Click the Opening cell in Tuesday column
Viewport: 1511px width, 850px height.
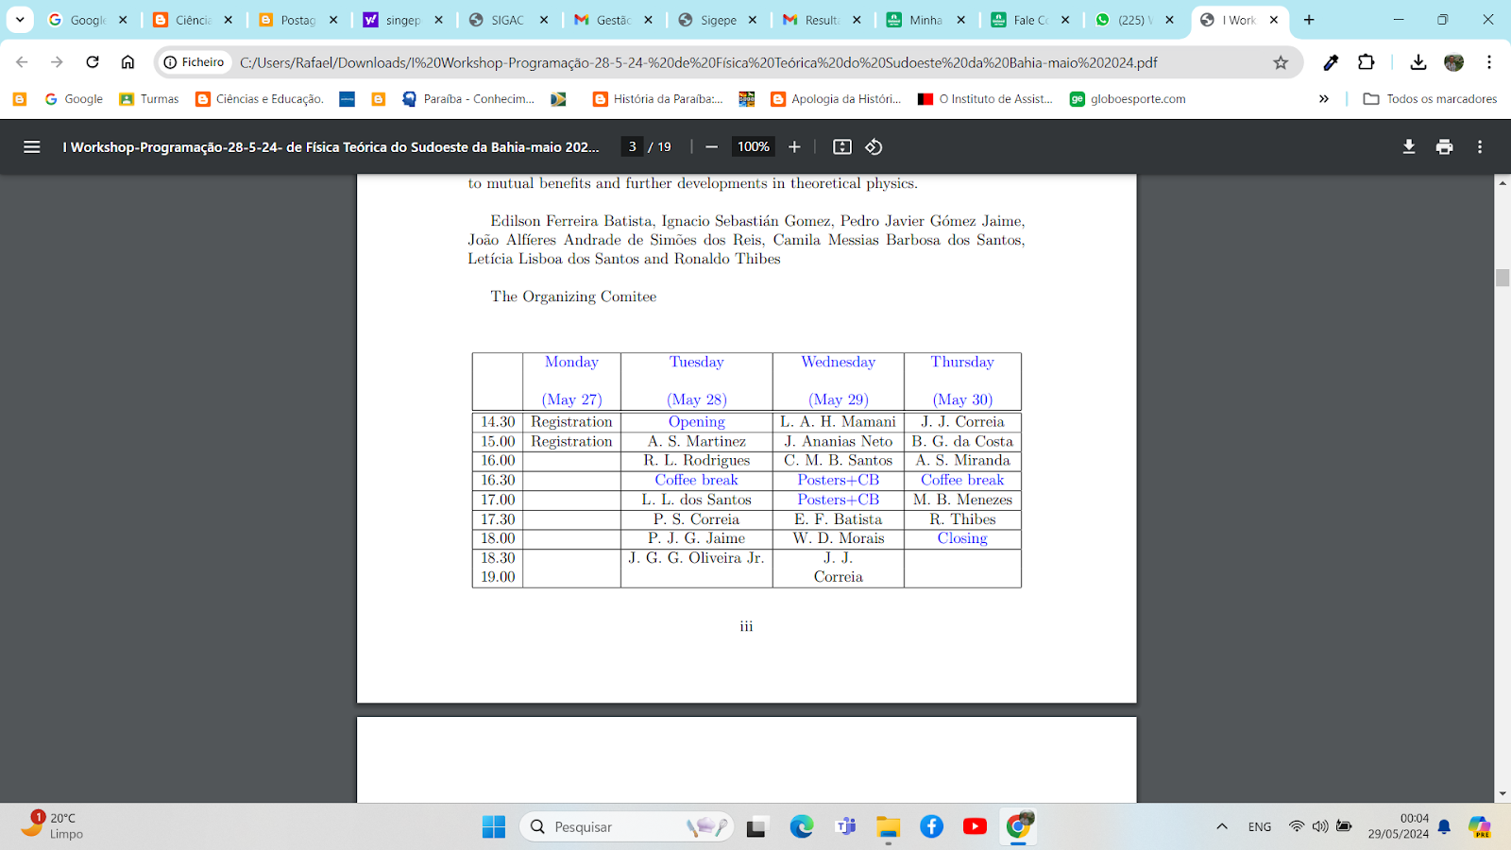click(697, 422)
